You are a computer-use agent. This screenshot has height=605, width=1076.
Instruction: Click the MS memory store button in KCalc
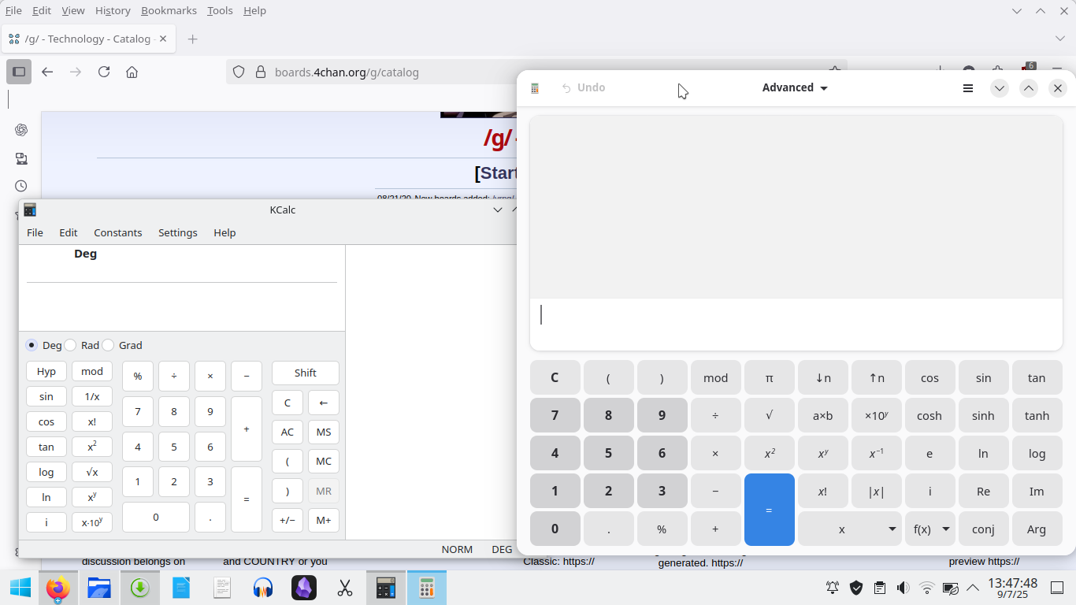point(324,432)
